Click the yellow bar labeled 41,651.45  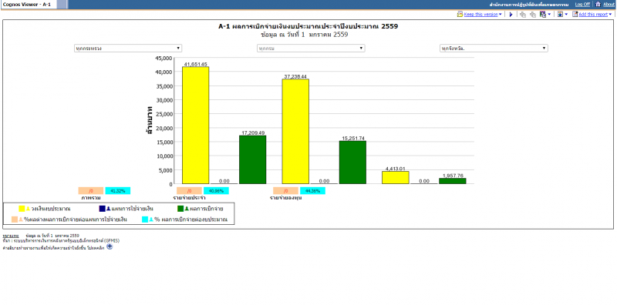point(196,125)
